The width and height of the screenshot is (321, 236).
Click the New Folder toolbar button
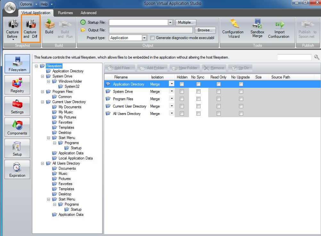[185, 68]
